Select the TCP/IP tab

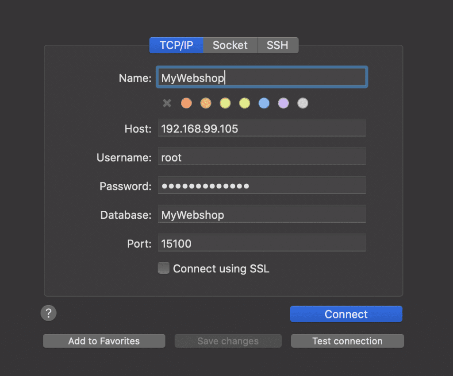pyautogui.click(x=176, y=45)
